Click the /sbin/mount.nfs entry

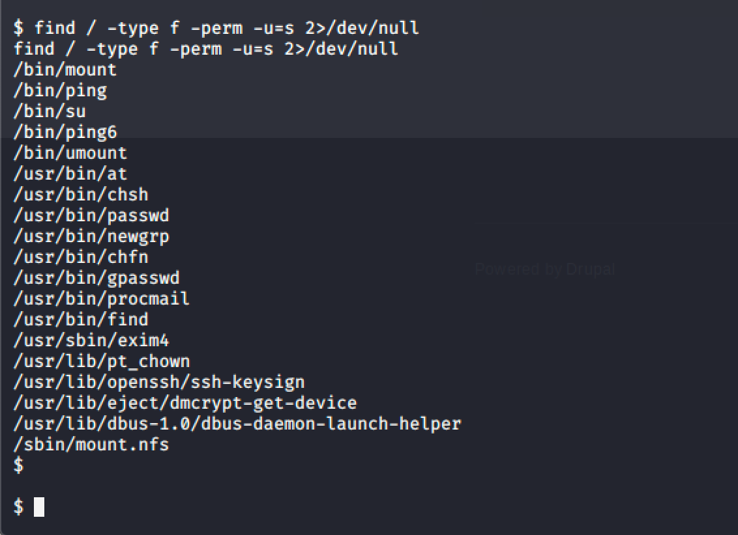[x=91, y=445]
